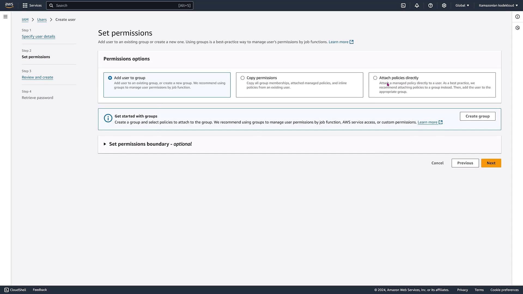Open the notifications bell

click(417, 5)
